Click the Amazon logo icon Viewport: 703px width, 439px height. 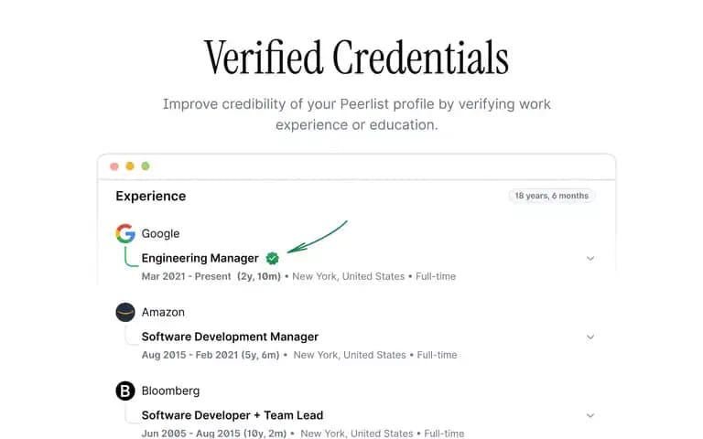[x=125, y=312]
